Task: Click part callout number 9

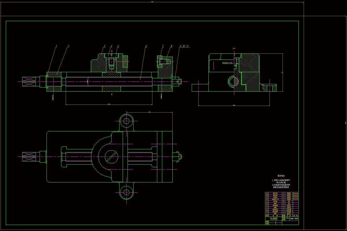Action: click(180, 46)
